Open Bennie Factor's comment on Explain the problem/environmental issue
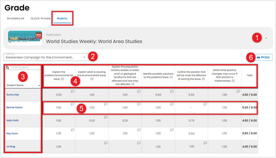The height and width of the screenshot is (158, 276). (x=73, y=104)
